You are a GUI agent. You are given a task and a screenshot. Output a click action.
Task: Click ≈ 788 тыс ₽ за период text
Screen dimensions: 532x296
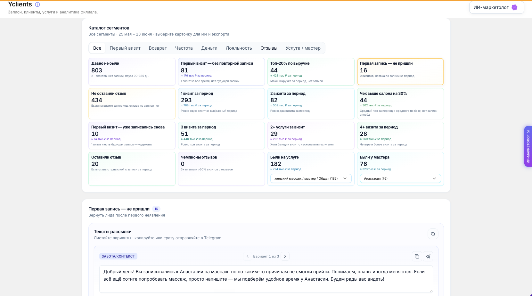coord(197,105)
